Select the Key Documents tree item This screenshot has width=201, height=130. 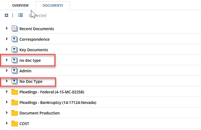click(x=34, y=50)
